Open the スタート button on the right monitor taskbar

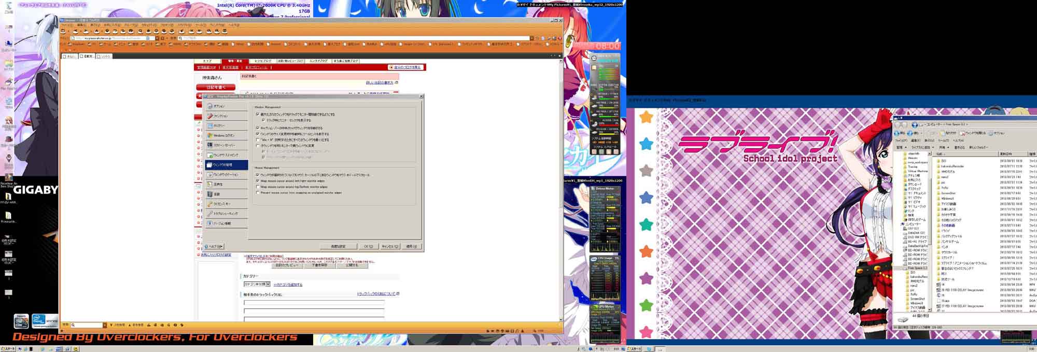[x=634, y=349]
